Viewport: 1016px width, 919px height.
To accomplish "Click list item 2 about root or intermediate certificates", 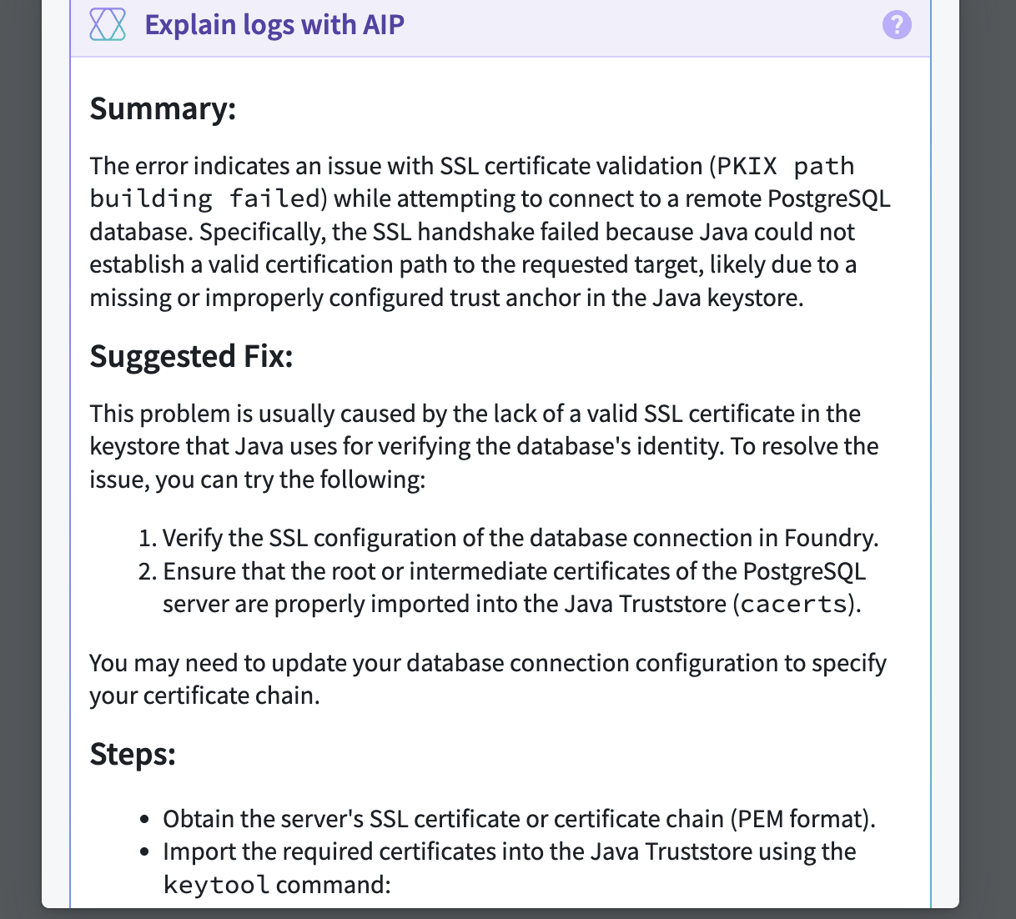I will [514, 572].
